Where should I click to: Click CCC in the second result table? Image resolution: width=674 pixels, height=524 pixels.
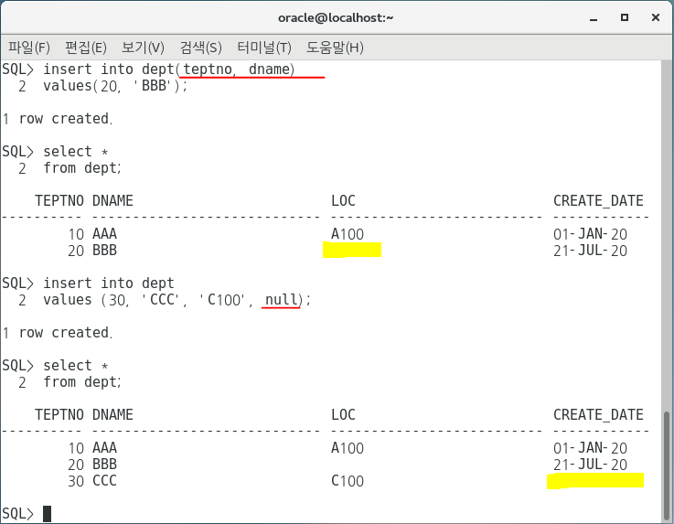[104, 481]
